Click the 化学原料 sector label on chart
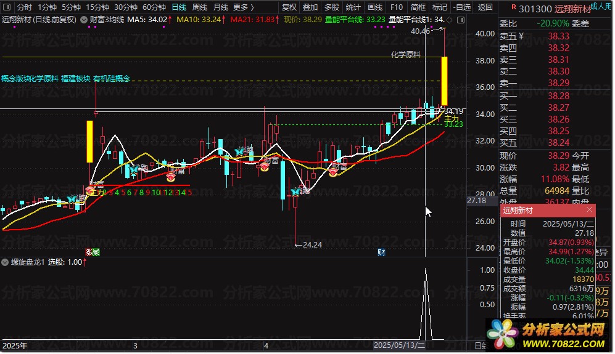This screenshot has width=615, height=354. pos(405,54)
